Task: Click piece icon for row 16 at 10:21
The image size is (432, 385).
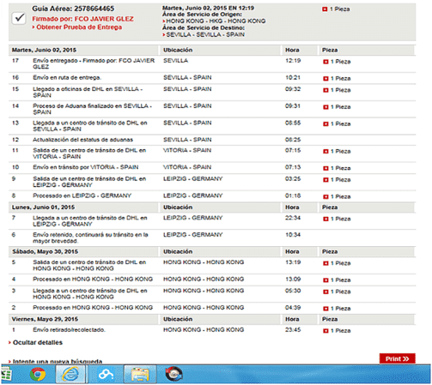Action: (x=326, y=79)
